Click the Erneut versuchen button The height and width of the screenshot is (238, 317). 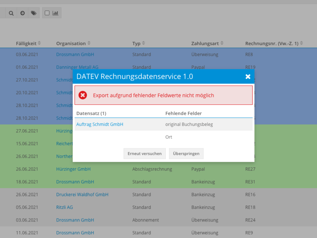pos(145,154)
